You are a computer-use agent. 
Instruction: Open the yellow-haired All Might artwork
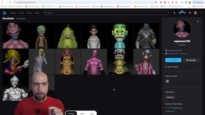(16, 62)
